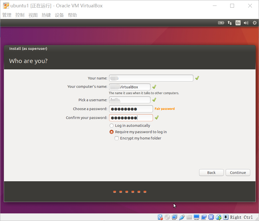
Task: Open the 热键 menu
Action: coord(46,15)
